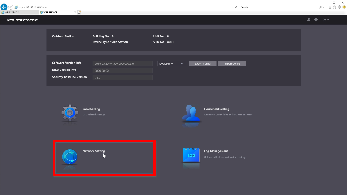Click the 'Building No. : 0' text
The width and height of the screenshot is (347, 195).
pos(103,36)
